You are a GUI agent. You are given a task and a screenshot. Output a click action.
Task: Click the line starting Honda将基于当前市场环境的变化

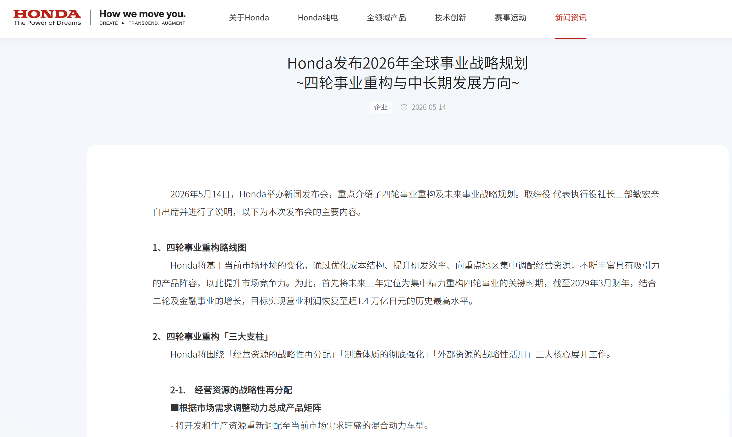tap(415, 265)
